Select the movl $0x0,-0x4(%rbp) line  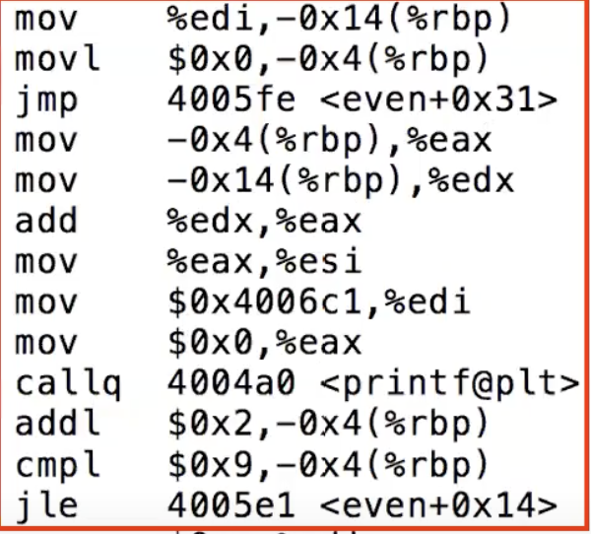coord(252,59)
